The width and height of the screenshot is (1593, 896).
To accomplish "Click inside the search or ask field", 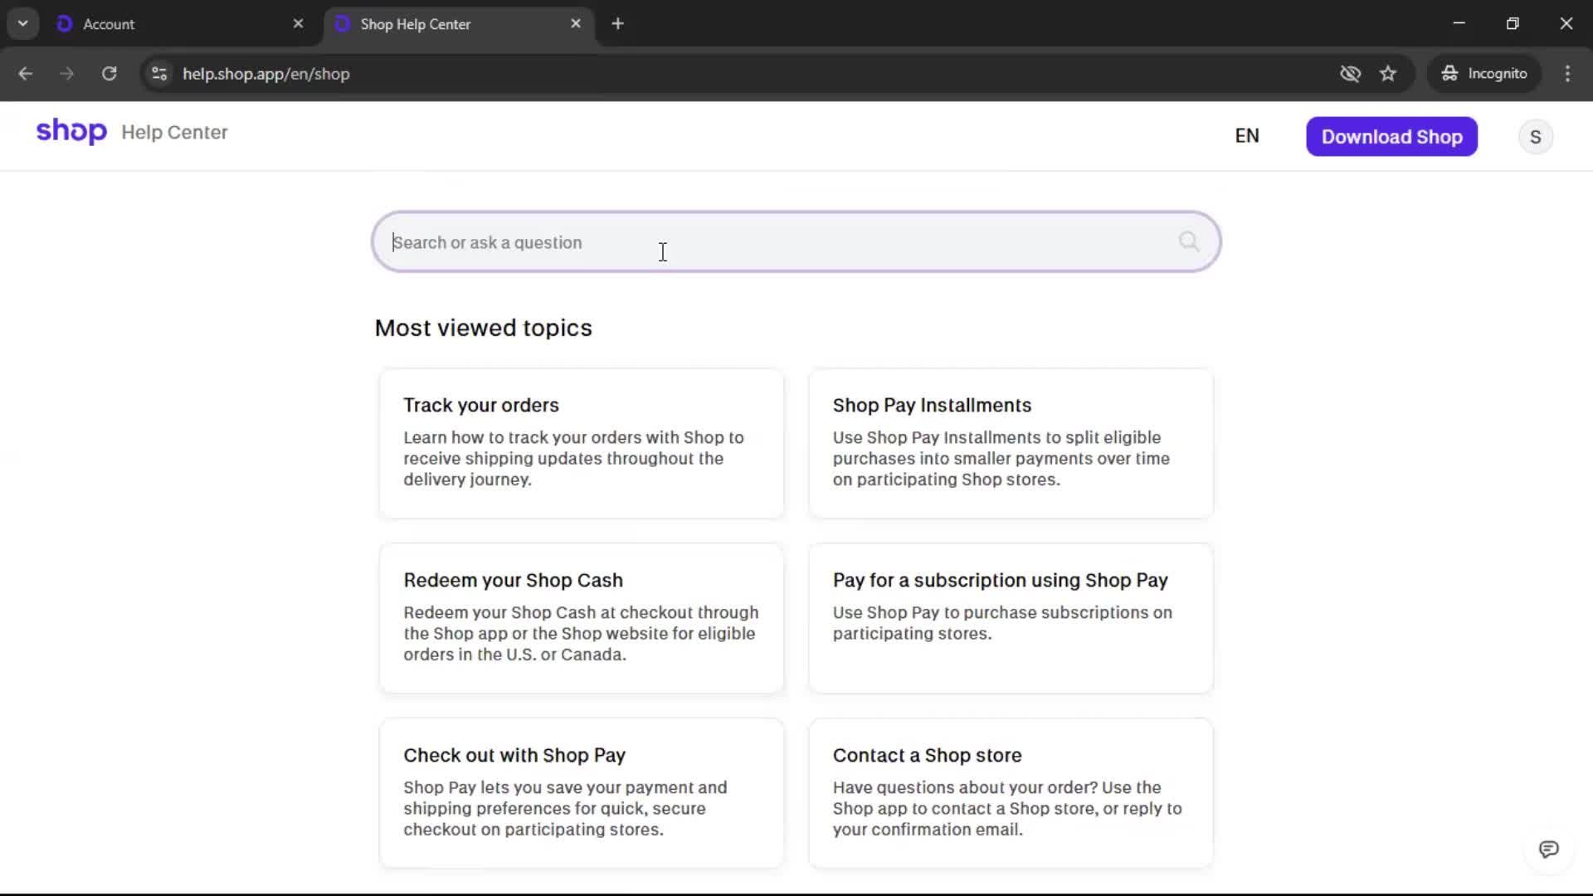I will (x=747, y=241).
